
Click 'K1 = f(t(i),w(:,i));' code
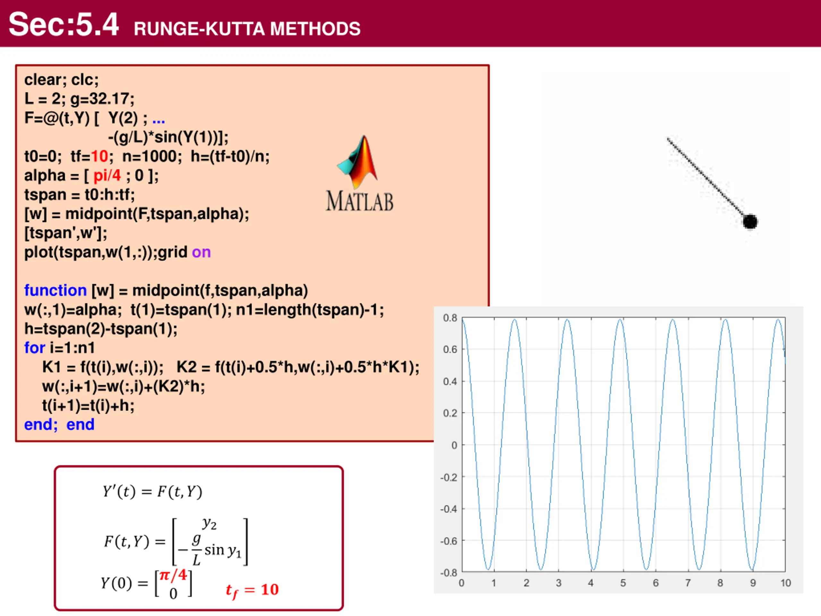point(103,367)
